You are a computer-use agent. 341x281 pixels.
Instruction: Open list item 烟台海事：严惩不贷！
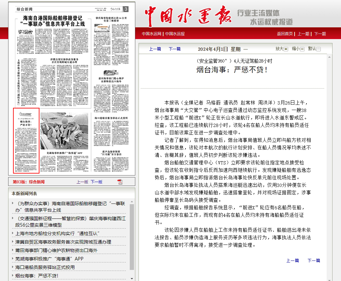(37, 276)
